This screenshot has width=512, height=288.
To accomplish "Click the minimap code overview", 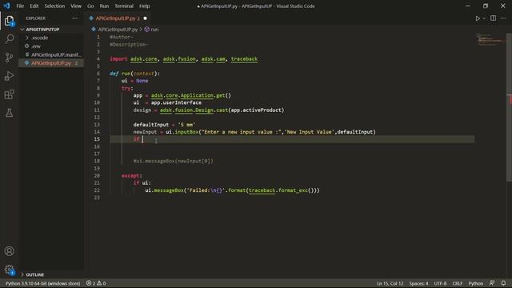I will (490, 40).
